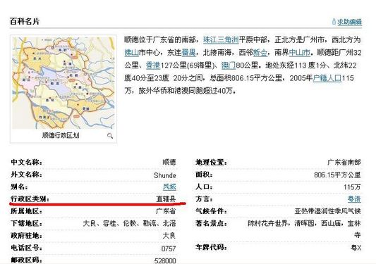Select the postal code 528000
The image size is (376, 264).
pyautogui.click(x=165, y=260)
